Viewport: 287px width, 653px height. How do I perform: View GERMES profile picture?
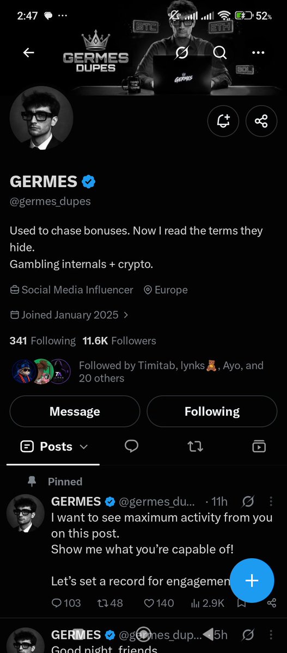click(41, 118)
